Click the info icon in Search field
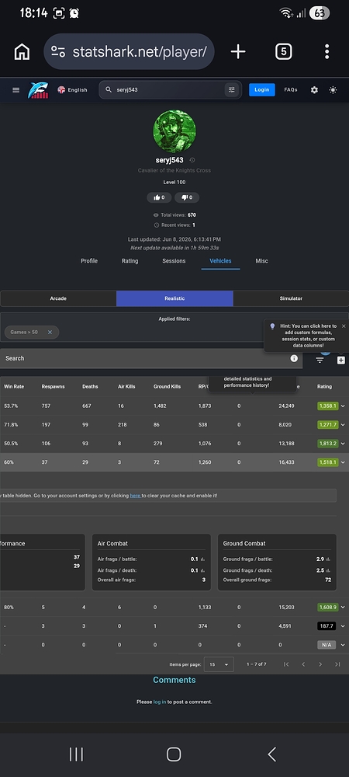 point(294,358)
